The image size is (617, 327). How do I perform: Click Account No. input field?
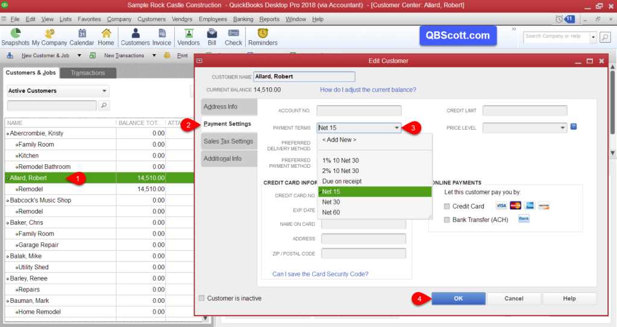coord(359,111)
